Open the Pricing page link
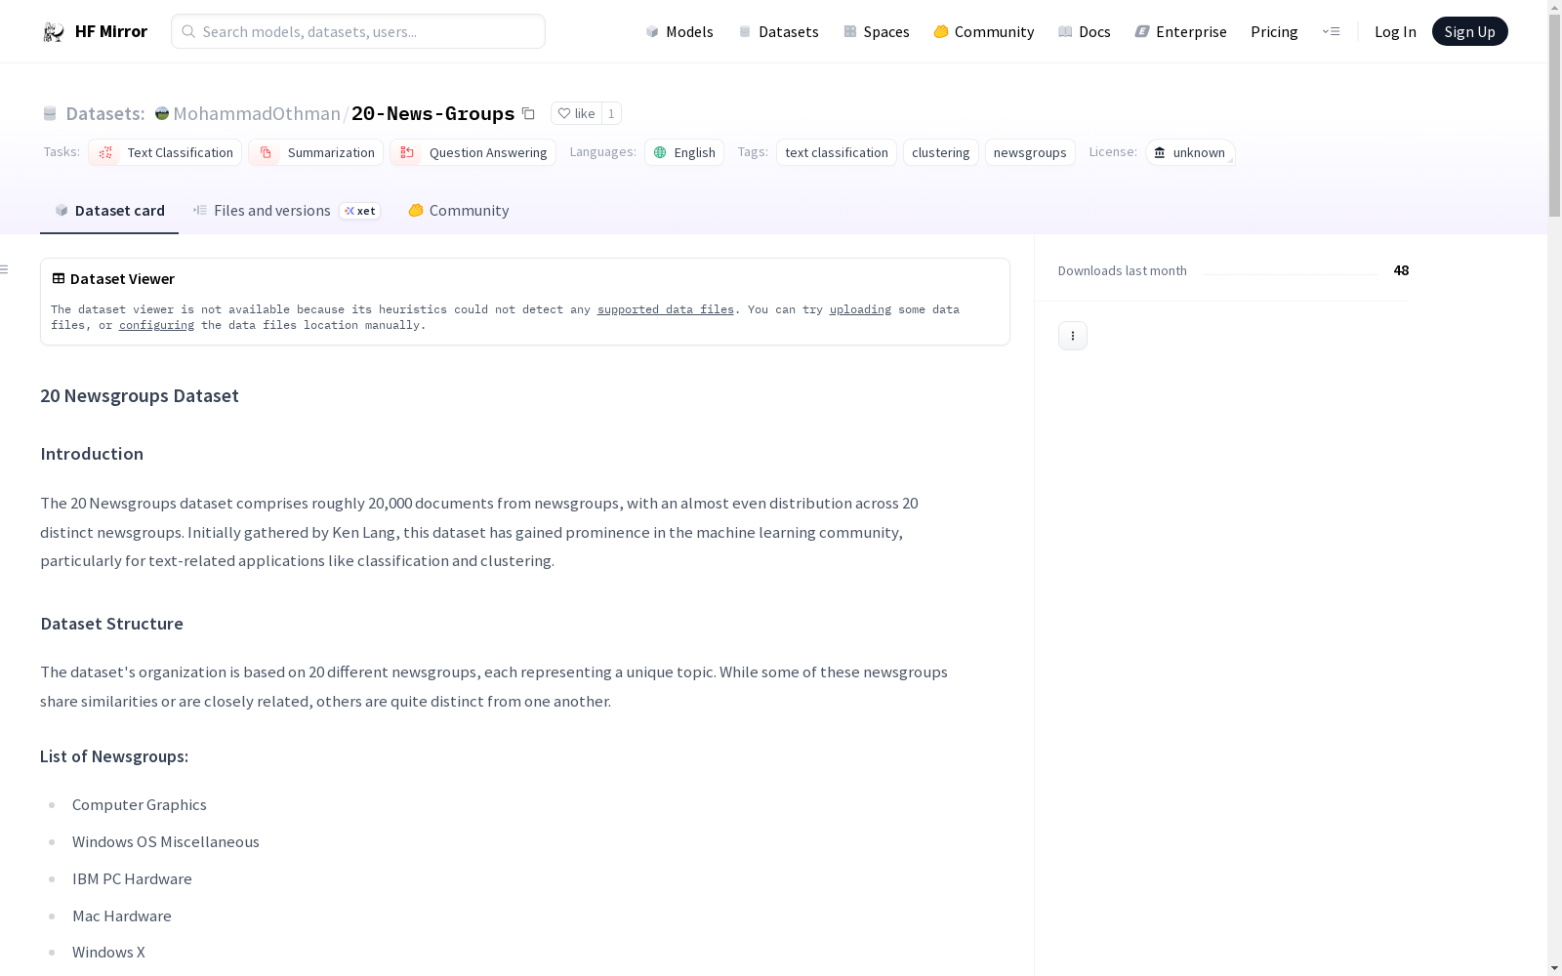Viewport: 1562px width, 976px height. (x=1274, y=31)
